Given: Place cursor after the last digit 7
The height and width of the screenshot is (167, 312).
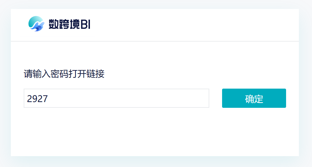Looking at the screenshot, I should (48, 99).
